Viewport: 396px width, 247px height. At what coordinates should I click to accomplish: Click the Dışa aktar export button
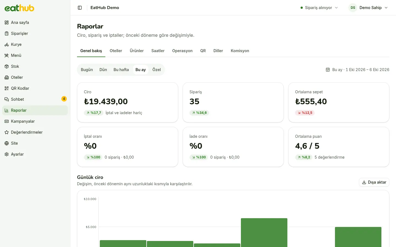[x=374, y=182]
